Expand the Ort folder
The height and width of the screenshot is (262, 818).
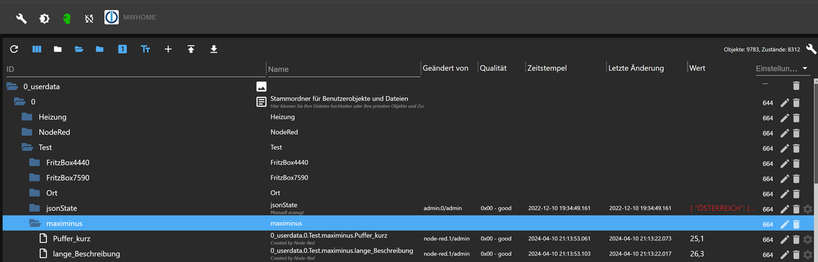coord(35,193)
